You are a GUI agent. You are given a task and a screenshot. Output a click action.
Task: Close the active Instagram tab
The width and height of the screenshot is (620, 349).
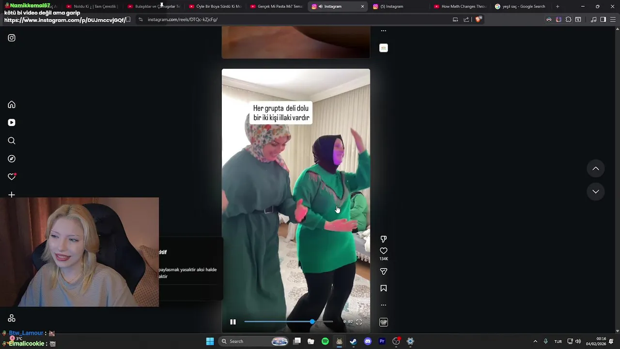tap(362, 6)
